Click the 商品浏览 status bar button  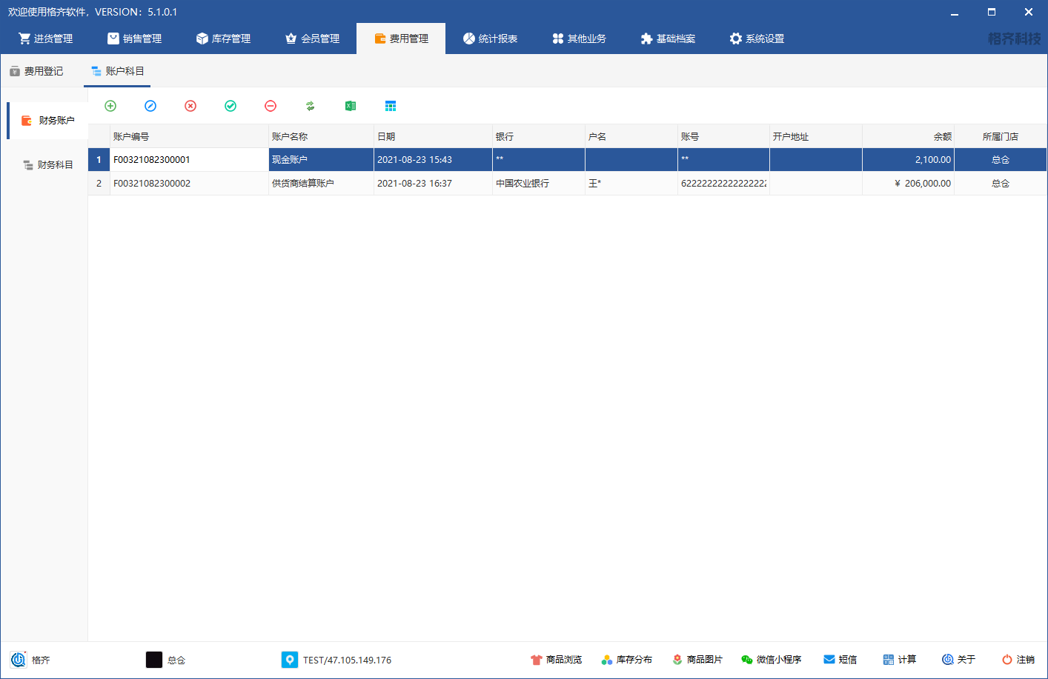pos(557,660)
